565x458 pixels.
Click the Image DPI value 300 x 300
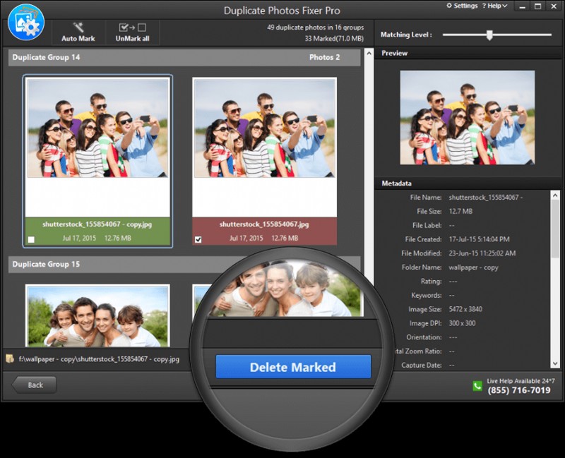tap(463, 323)
